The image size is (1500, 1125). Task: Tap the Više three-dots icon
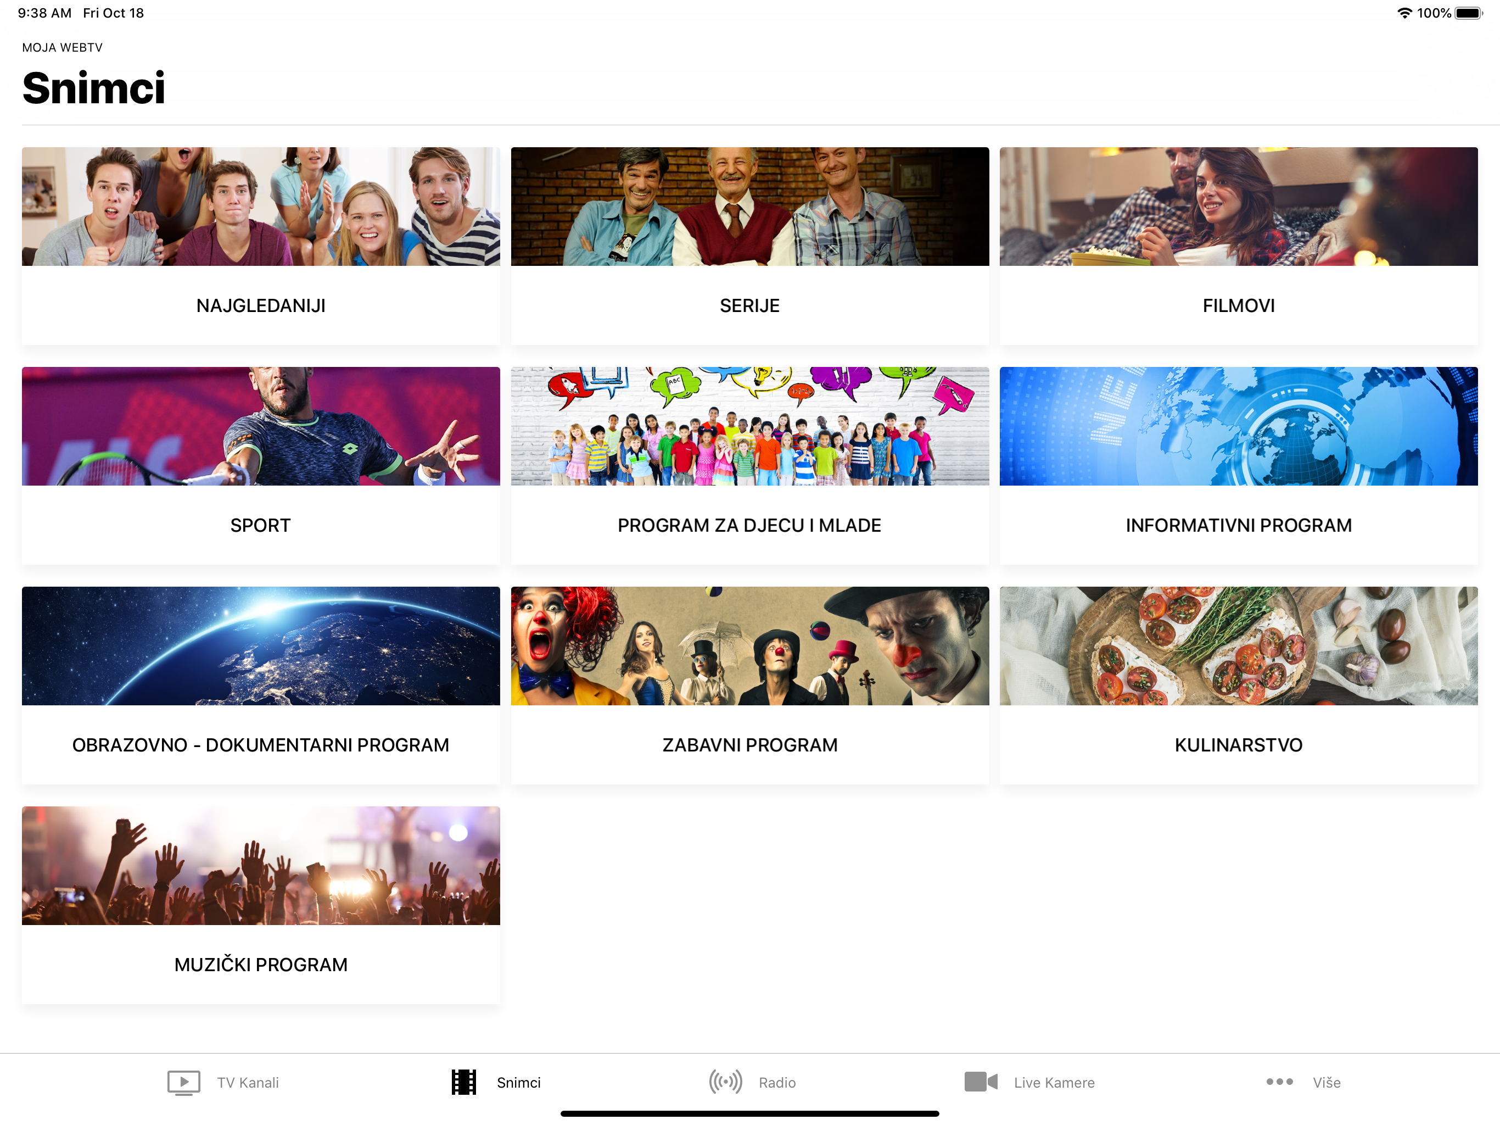click(x=1280, y=1082)
